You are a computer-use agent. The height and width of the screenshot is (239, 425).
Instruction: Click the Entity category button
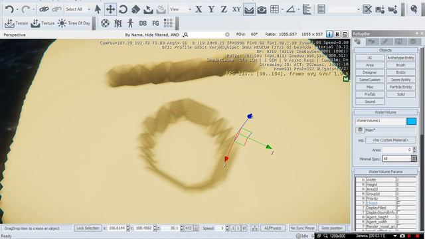point(400,72)
